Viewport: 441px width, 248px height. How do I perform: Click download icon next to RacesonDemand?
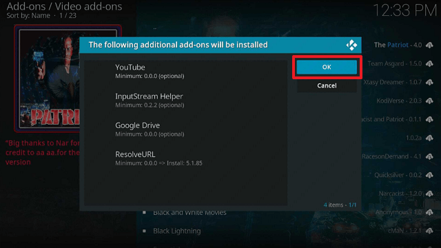tap(429, 156)
